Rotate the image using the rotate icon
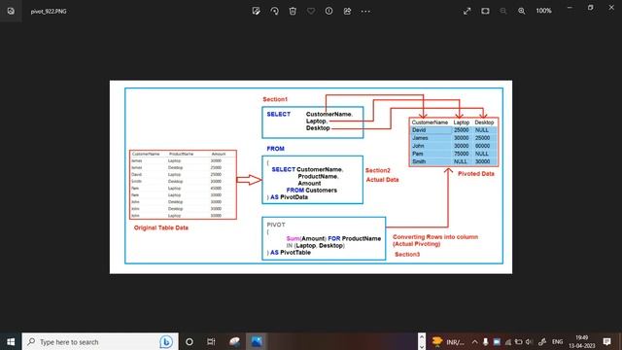This screenshot has height=350, width=622. [274, 11]
